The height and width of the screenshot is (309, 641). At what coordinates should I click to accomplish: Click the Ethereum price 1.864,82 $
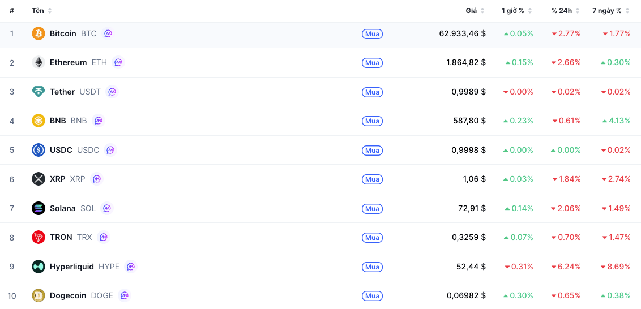coord(466,62)
